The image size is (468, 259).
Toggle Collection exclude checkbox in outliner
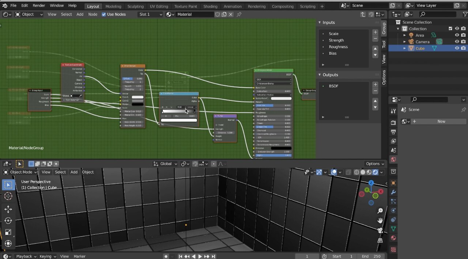[x=450, y=29]
